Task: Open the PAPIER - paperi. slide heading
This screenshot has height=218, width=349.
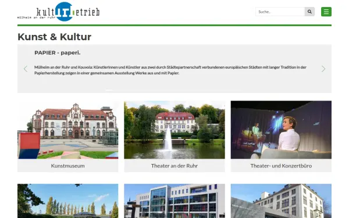Action: point(58,53)
